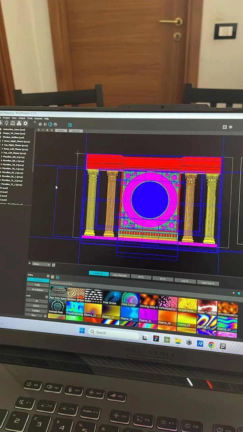Open the Account menu
Screen dimensions: 243x432
point(38,118)
